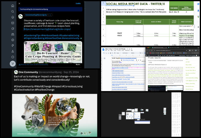
Task: Click the Rules button in composer
Action: 78,64
